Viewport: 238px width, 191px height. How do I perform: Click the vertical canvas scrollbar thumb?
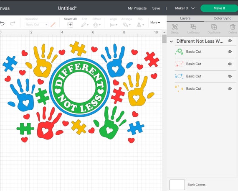click(x=164, y=39)
